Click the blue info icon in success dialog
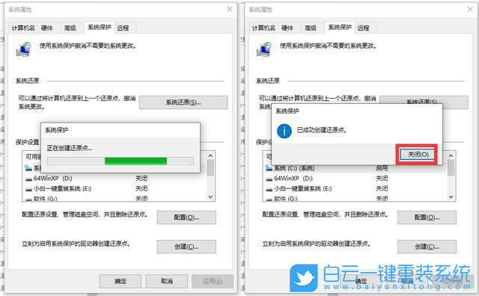The image size is (479, 296). (x=284, y=131)
